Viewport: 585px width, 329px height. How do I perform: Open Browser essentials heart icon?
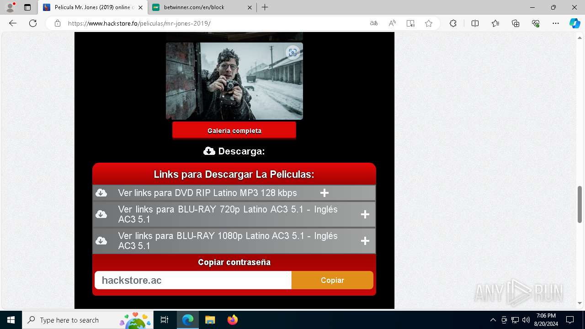[536, 23]
